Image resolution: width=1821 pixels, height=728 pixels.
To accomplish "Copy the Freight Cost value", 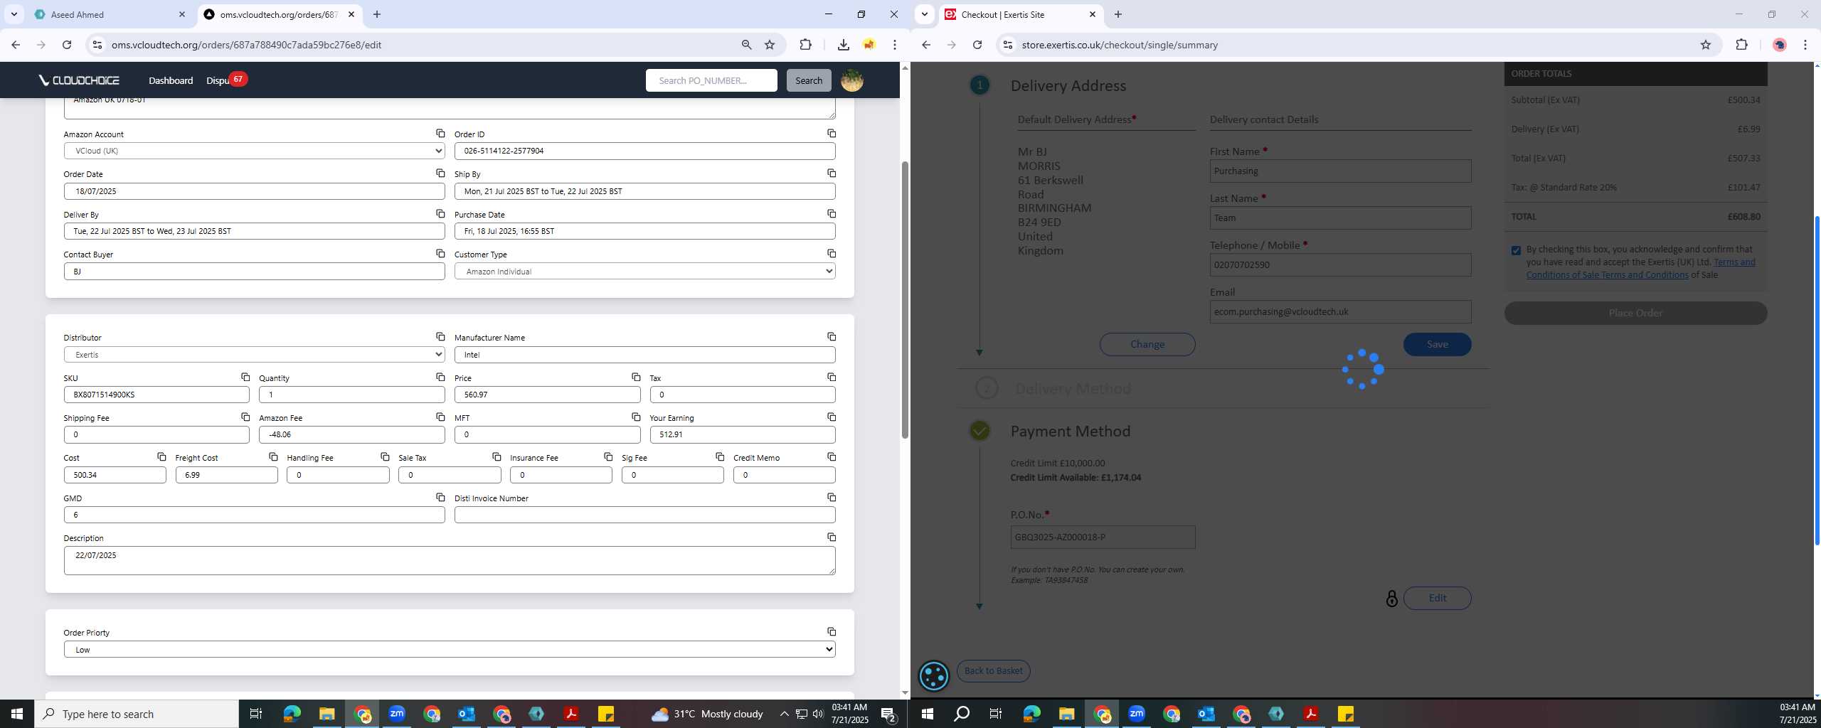I will point(273,457).
